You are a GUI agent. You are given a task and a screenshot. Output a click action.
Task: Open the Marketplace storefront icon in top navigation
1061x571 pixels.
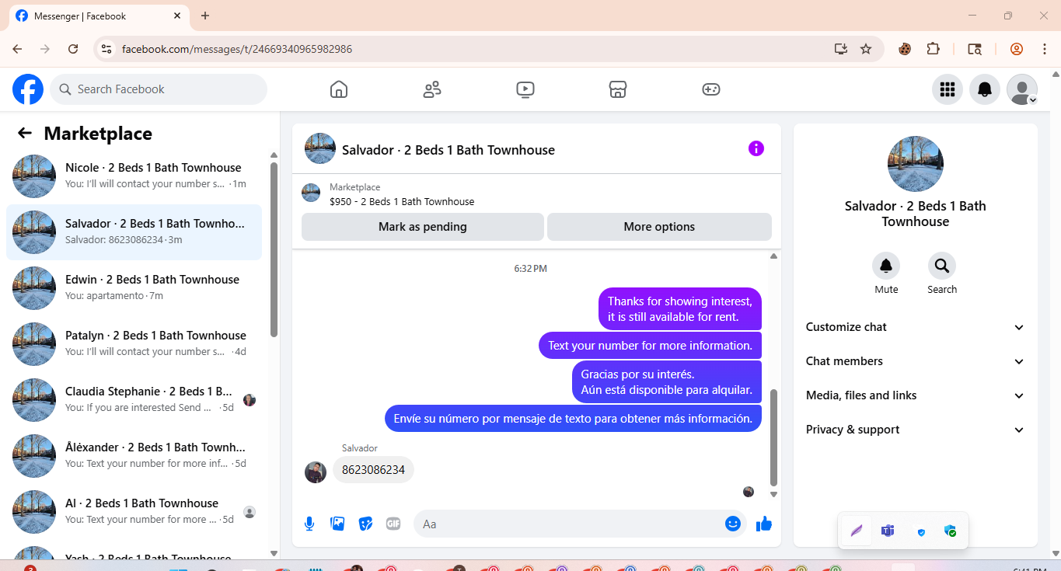pos(618,89)
